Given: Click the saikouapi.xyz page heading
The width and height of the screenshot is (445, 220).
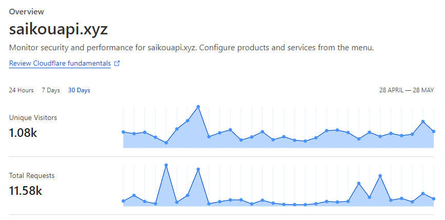Looking at the screenshot, I should pyautogui.click(x=59, y=29).
